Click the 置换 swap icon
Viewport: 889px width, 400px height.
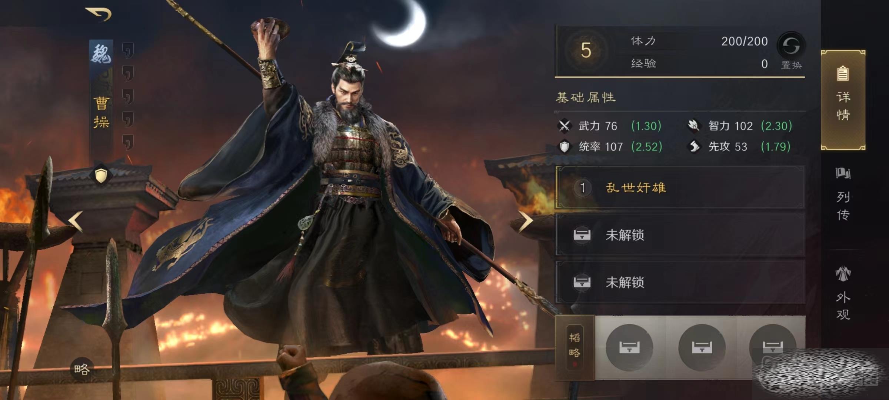791,46
